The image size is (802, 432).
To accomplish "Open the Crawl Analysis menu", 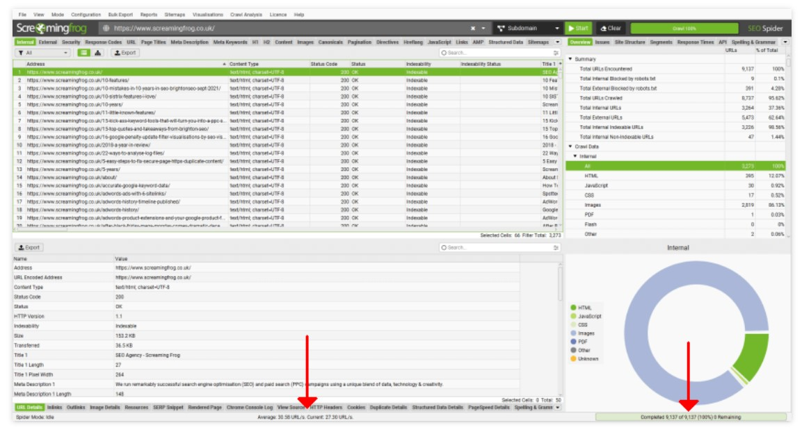I will [246, 15].
